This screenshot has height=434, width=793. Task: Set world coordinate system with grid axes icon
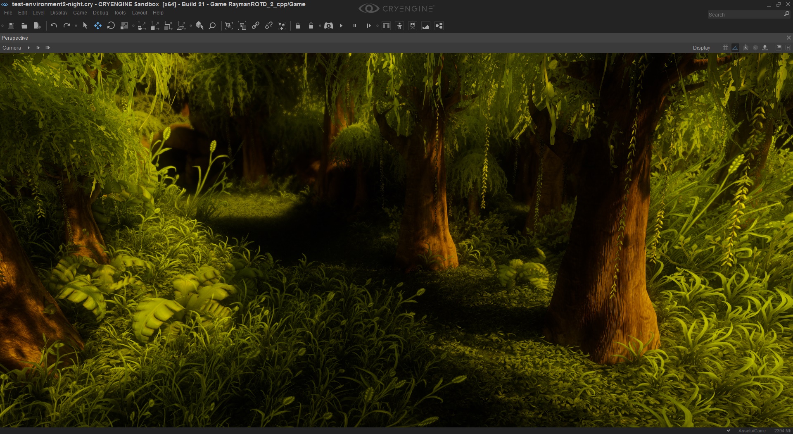point(181,26)
